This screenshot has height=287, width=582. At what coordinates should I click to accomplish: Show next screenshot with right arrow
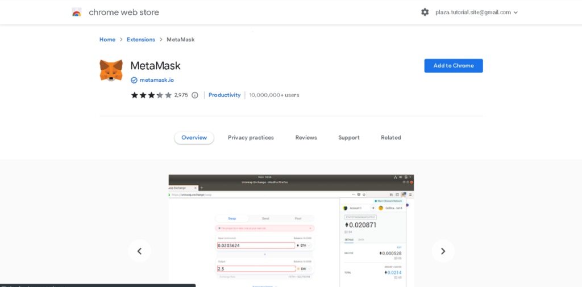coord(443,251)
